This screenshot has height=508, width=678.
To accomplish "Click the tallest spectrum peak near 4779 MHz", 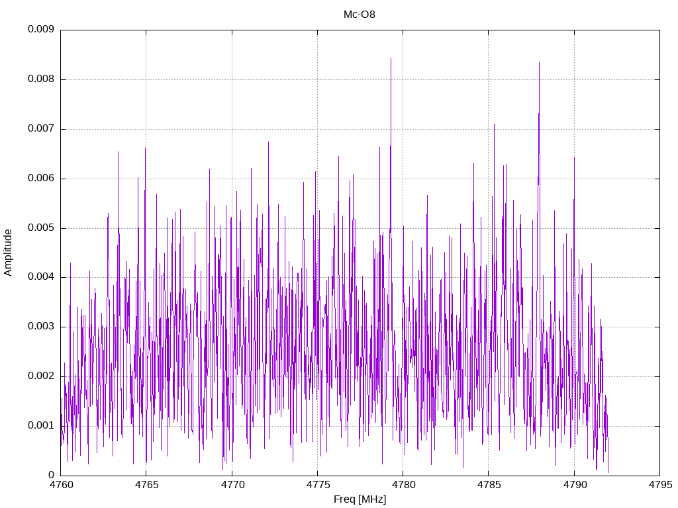I will [391, 59].
